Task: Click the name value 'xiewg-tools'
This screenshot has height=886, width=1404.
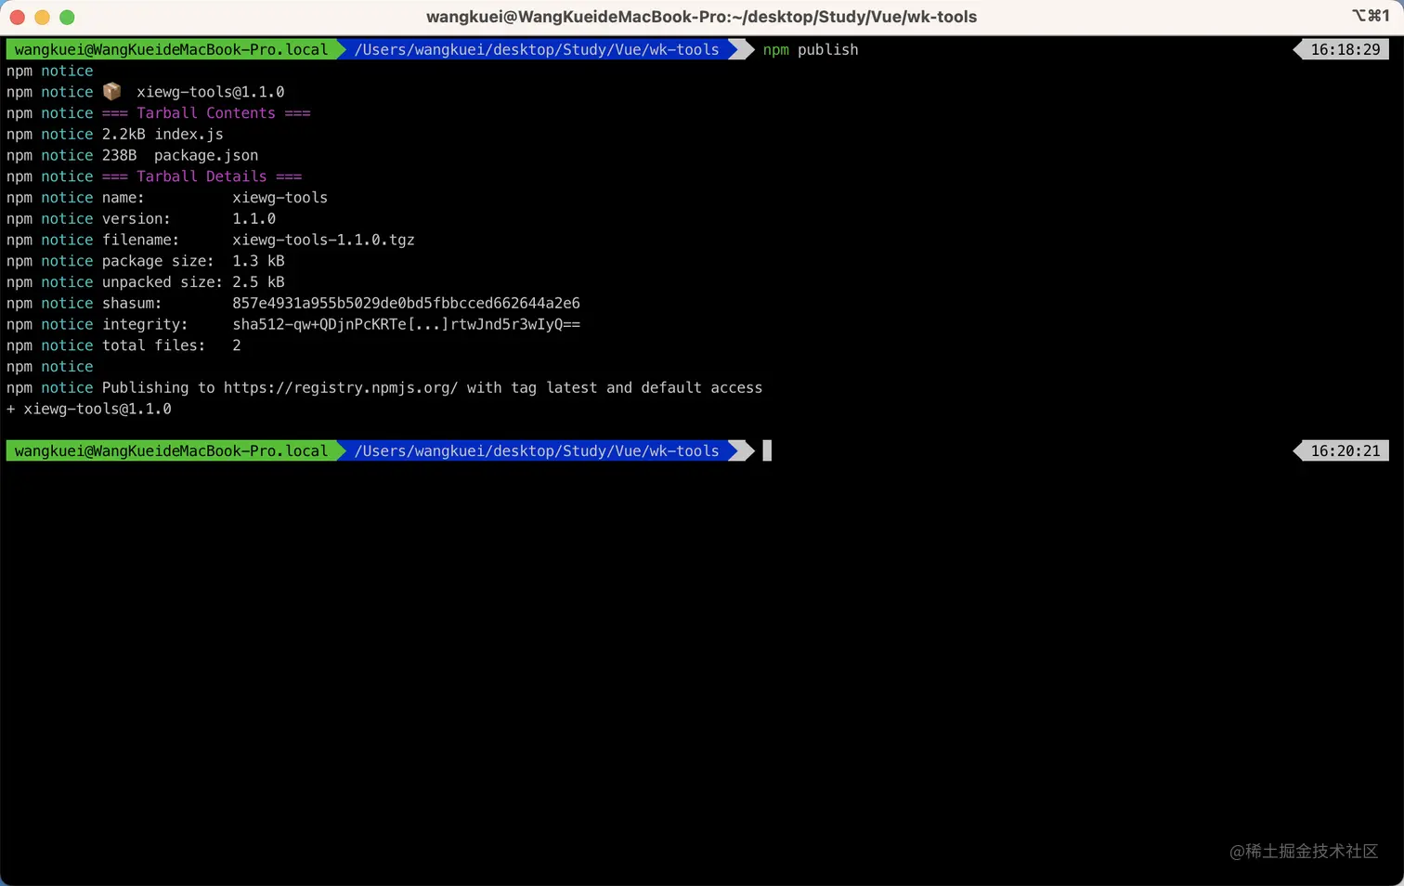Action: pyautogui.click(x=279, y=198)
